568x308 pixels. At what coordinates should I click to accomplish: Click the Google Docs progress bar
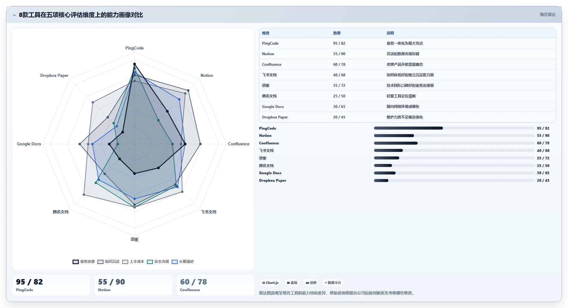(x=454, y=173)
